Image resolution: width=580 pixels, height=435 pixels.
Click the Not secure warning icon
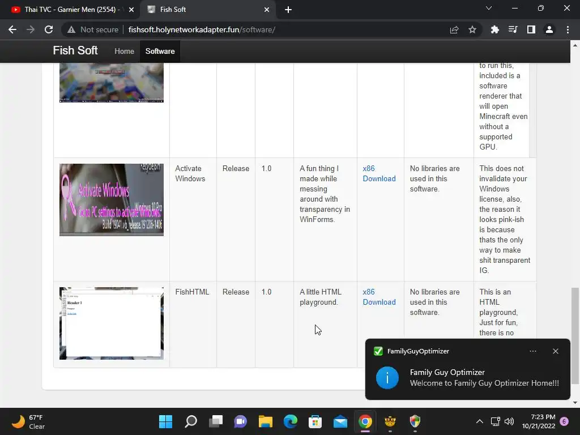(x=71, y=29)
